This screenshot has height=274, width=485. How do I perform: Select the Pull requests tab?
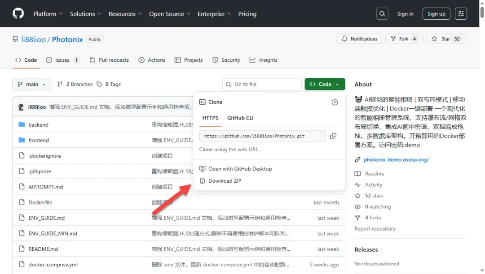point(109,60)
